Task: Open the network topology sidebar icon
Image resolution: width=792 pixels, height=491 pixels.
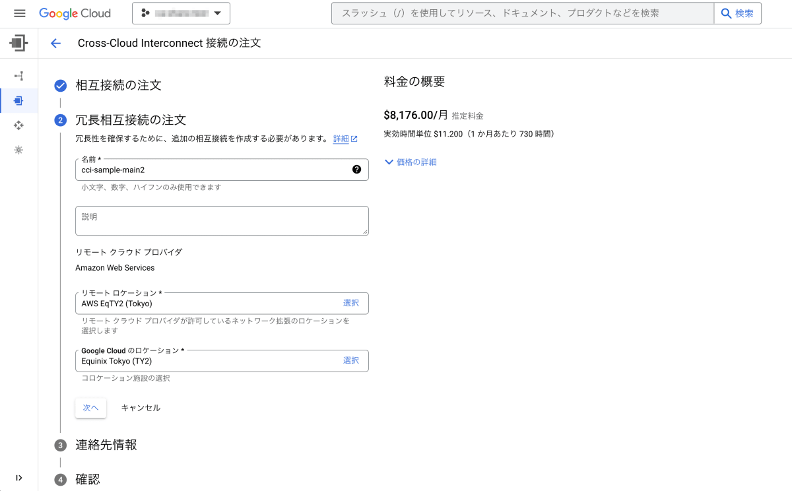Action: point(18,77)
